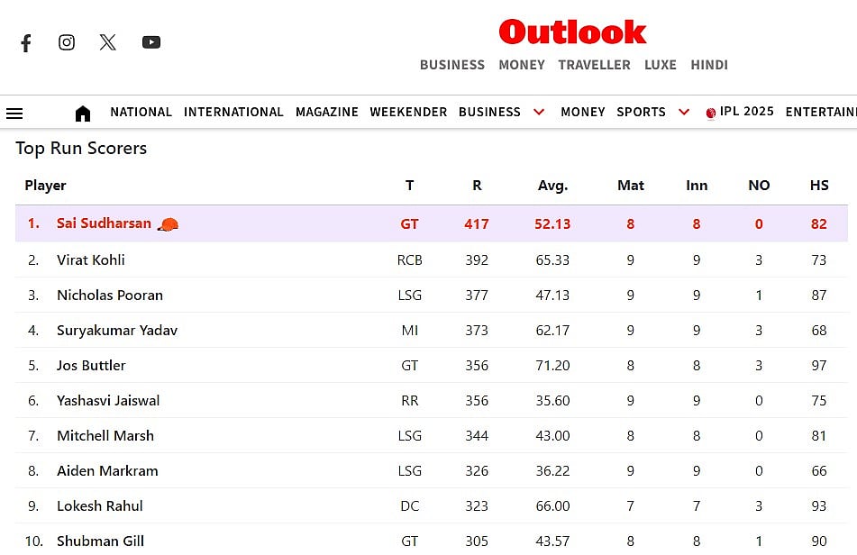Select Lokesh Rahul's DC team cell

[x=409, y=506]
